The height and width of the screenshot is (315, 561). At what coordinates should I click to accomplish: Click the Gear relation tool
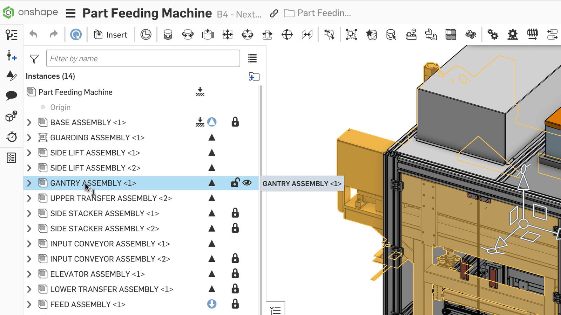(x=493, y=35)
